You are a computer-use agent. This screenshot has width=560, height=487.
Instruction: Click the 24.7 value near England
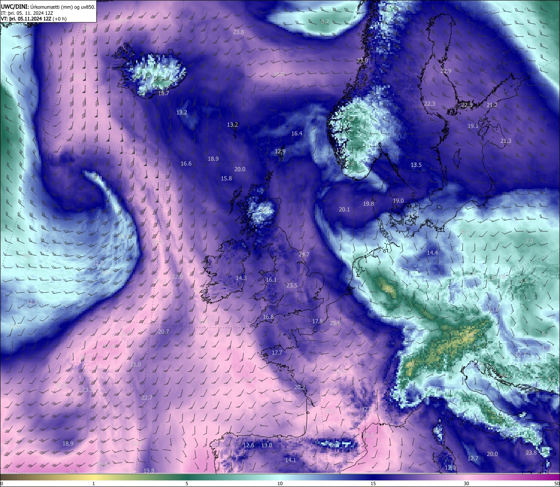[304, 254]
